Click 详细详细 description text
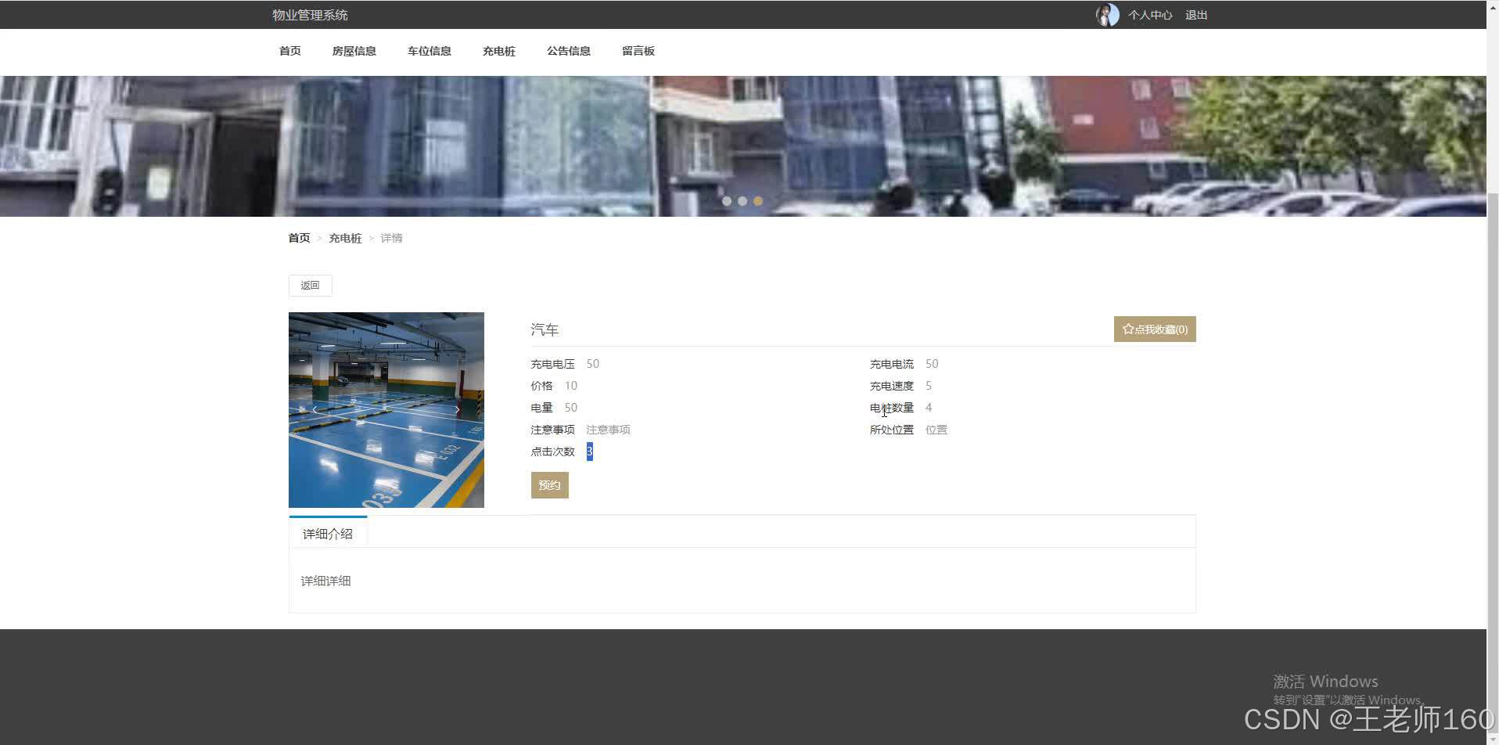Image resolution: width=1499 pixels, height=745 pixels. tap(326, 581)
